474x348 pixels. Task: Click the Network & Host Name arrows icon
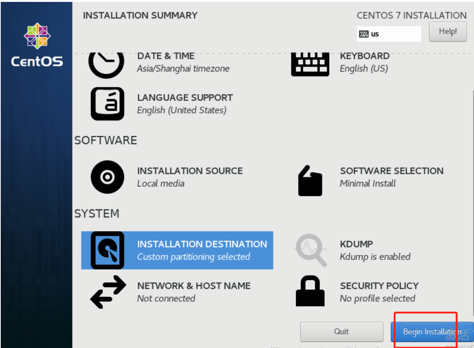(108, 292)
